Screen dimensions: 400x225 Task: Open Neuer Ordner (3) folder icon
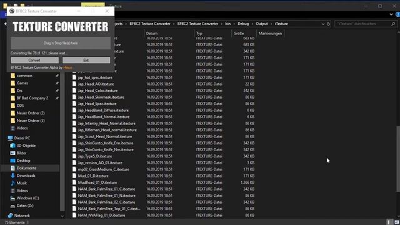coord(12,121)
